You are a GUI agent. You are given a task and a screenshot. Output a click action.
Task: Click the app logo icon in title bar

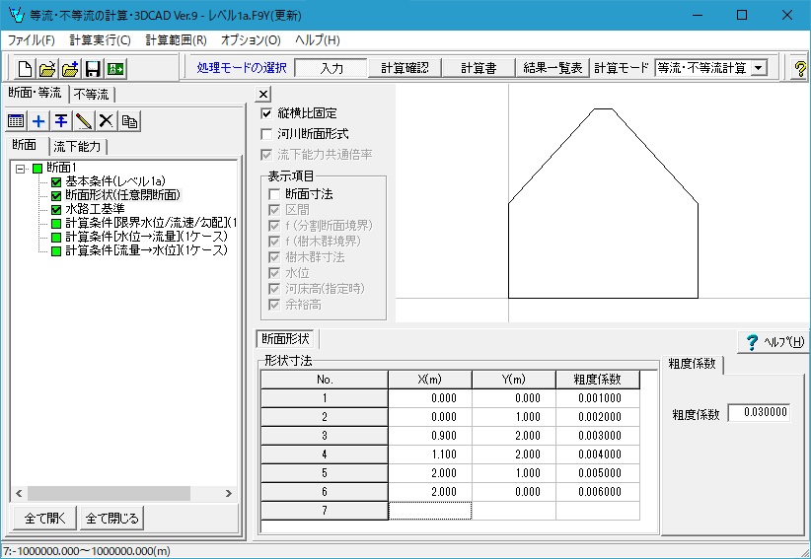click(17, 15)
